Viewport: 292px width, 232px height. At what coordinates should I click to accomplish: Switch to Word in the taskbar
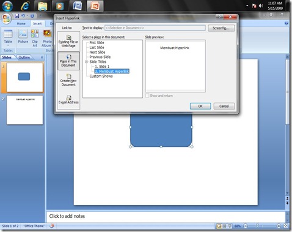[x=78, y=6]
